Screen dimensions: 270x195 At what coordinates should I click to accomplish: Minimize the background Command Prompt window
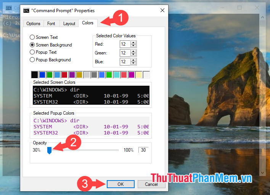pos(222,8)
